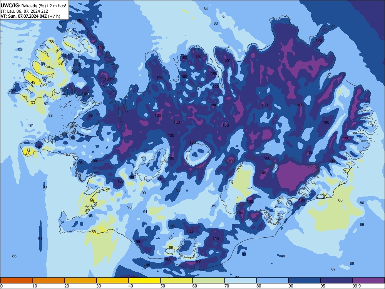Select the pale blue 70–80 legend swatch

[240, 281]
